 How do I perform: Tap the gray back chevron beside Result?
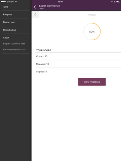coord(35,14)
